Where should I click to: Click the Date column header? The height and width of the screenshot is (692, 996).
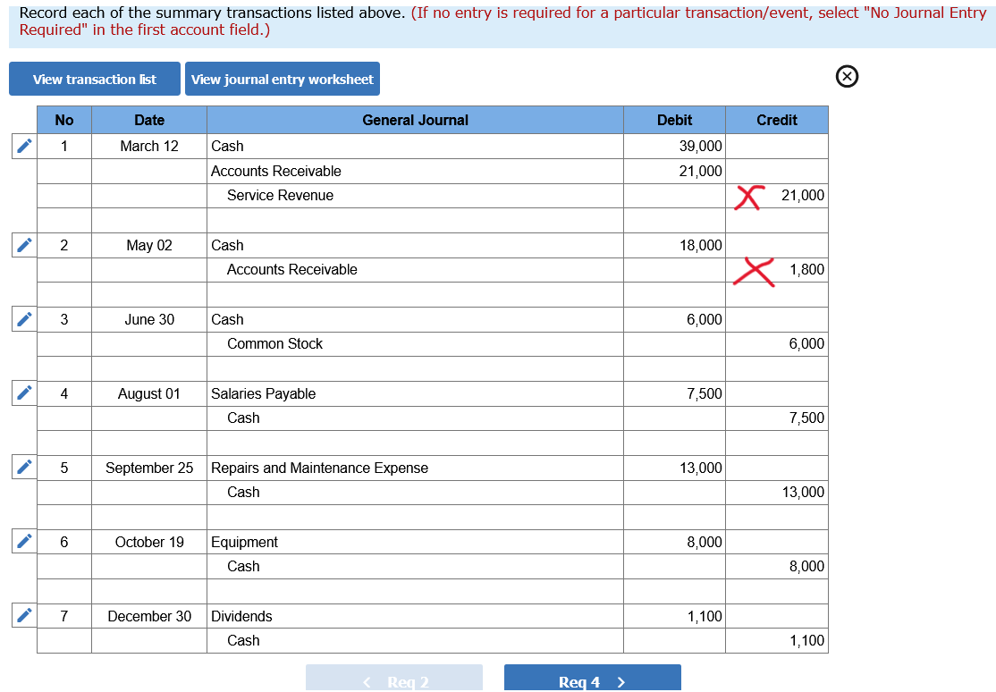coord(149,120)
